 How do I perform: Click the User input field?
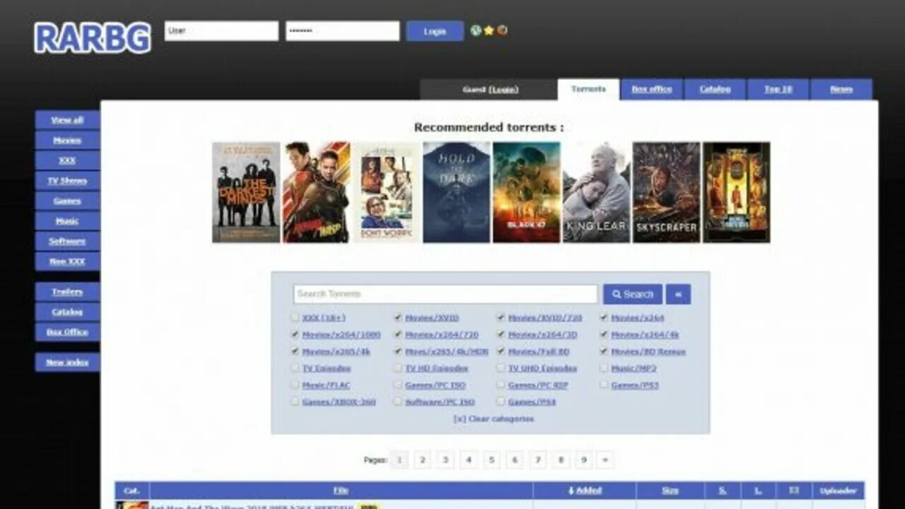point(221,31)
